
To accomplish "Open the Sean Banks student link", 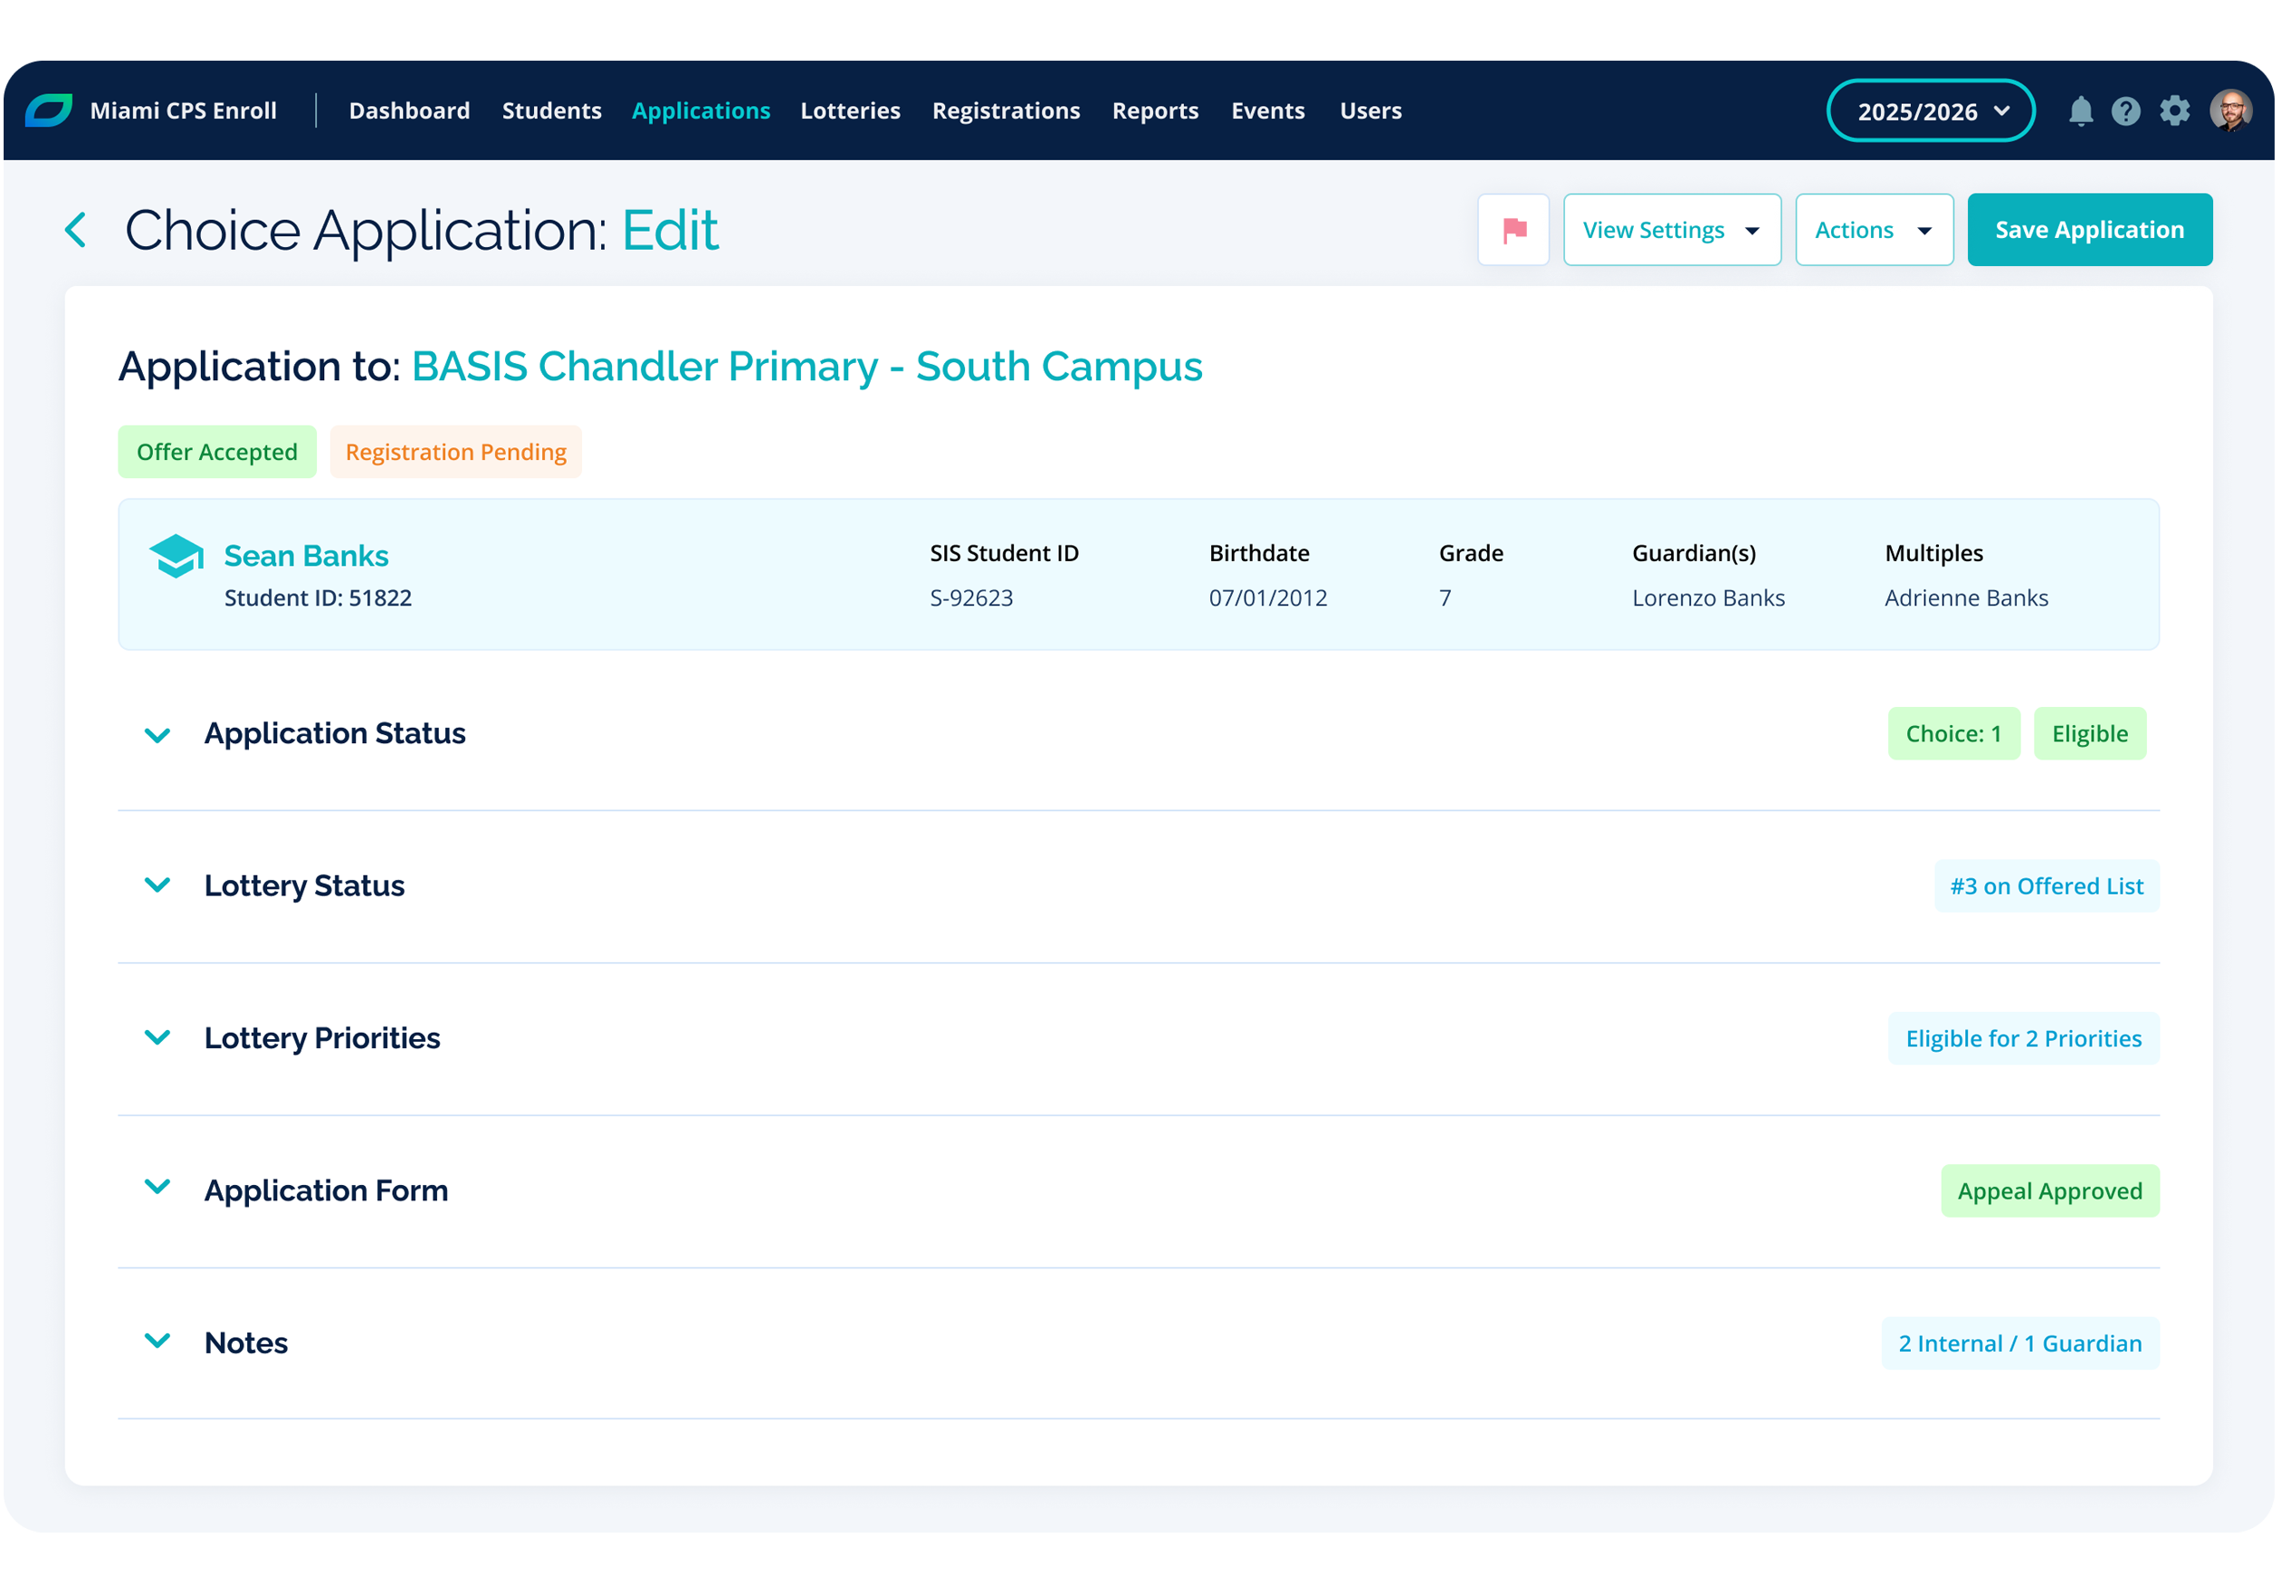I will tap(306, 556).
